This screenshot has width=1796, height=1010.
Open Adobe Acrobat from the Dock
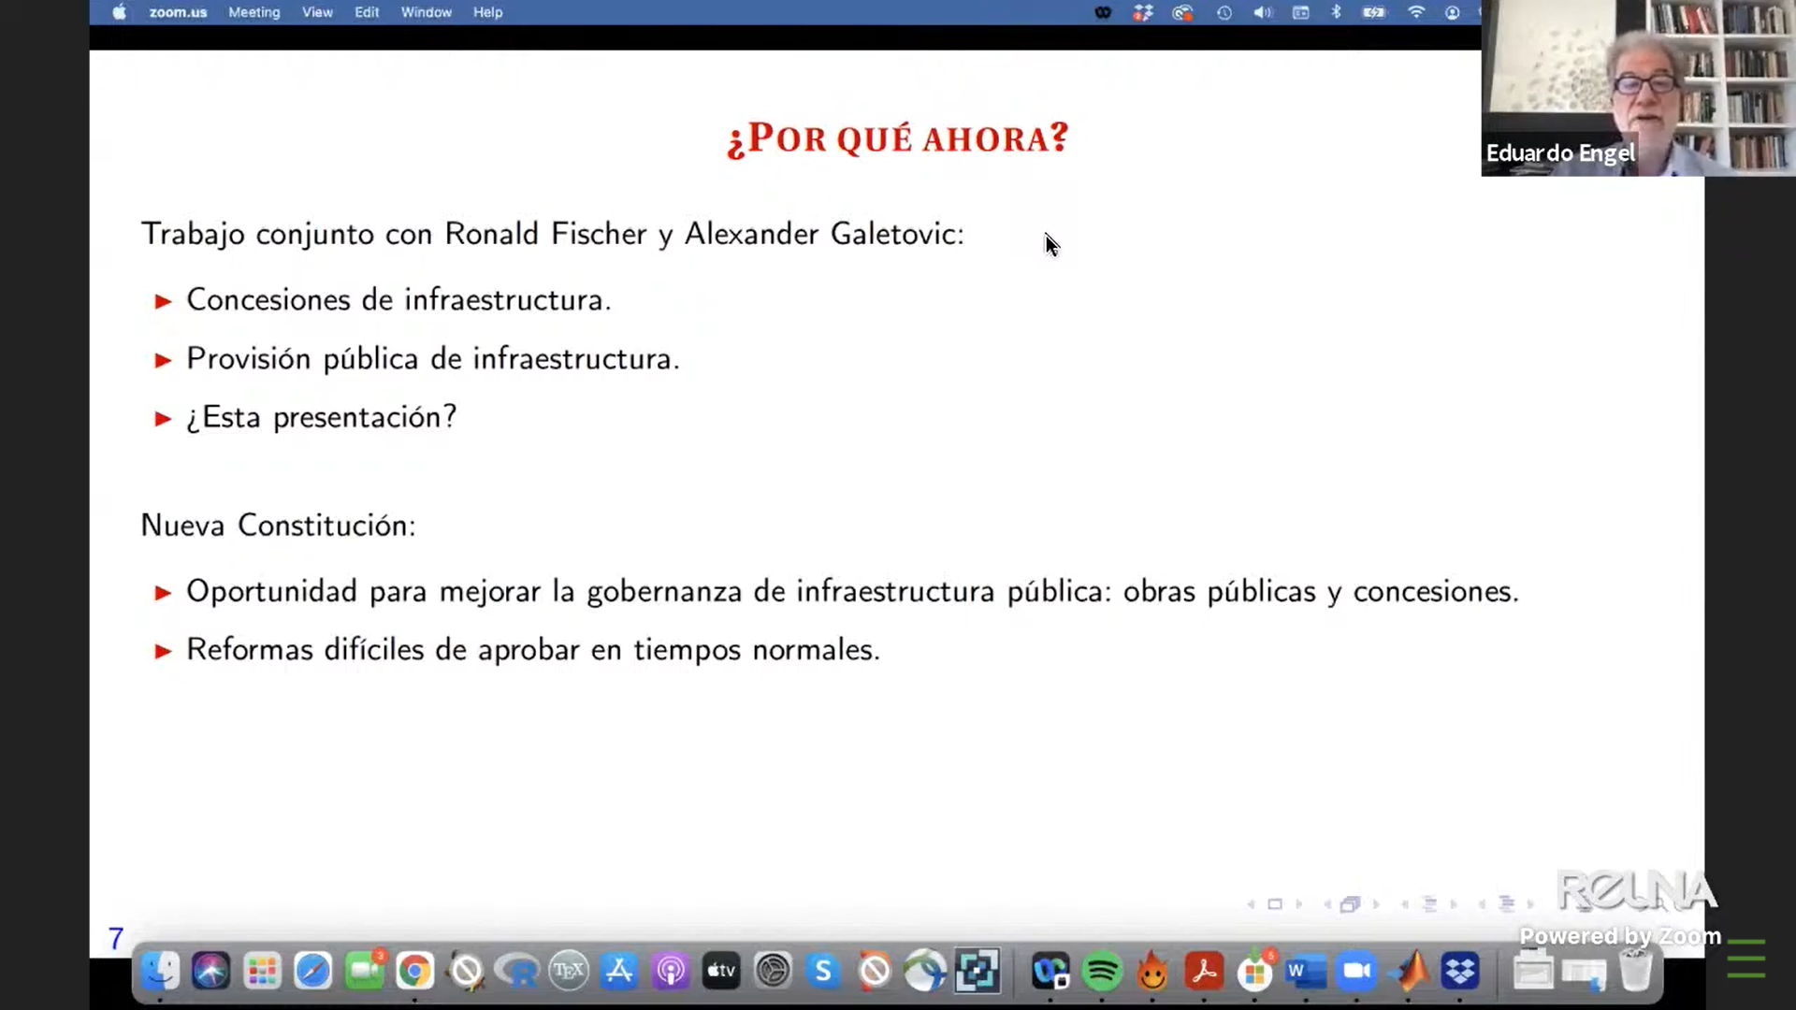1204,972
